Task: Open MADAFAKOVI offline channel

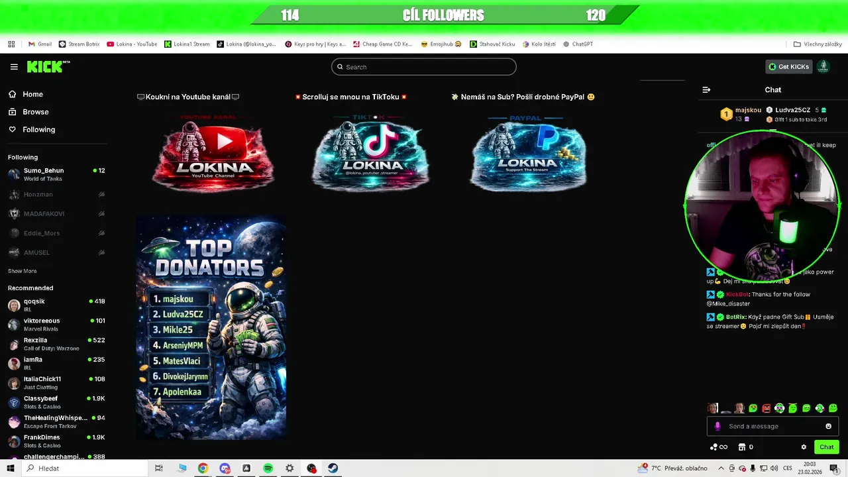Action: [56, 213]
